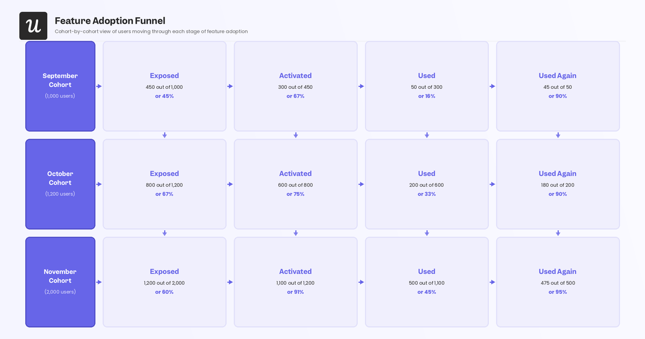Click "800 out of 1,200" text
Screen dimensions: 645x339
pos(164,185)
